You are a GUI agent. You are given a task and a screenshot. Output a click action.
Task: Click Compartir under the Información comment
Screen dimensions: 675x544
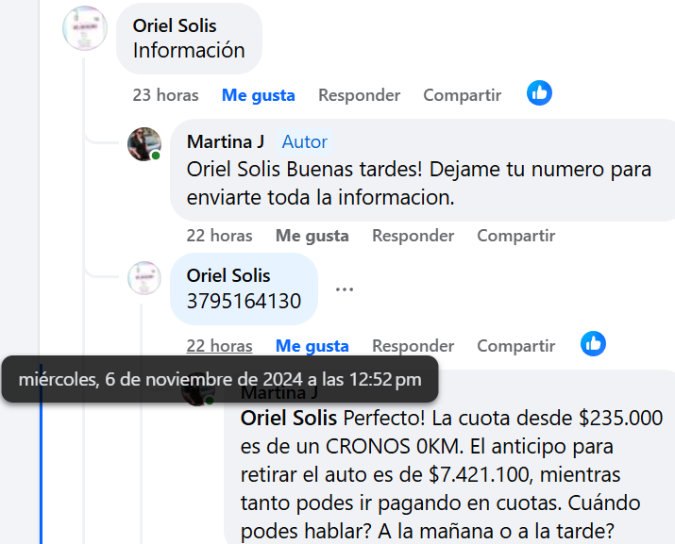pos(462,95)
